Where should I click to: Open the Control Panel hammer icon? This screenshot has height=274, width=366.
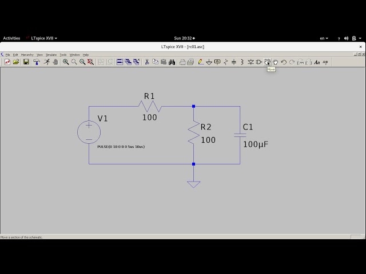point(37,62)
